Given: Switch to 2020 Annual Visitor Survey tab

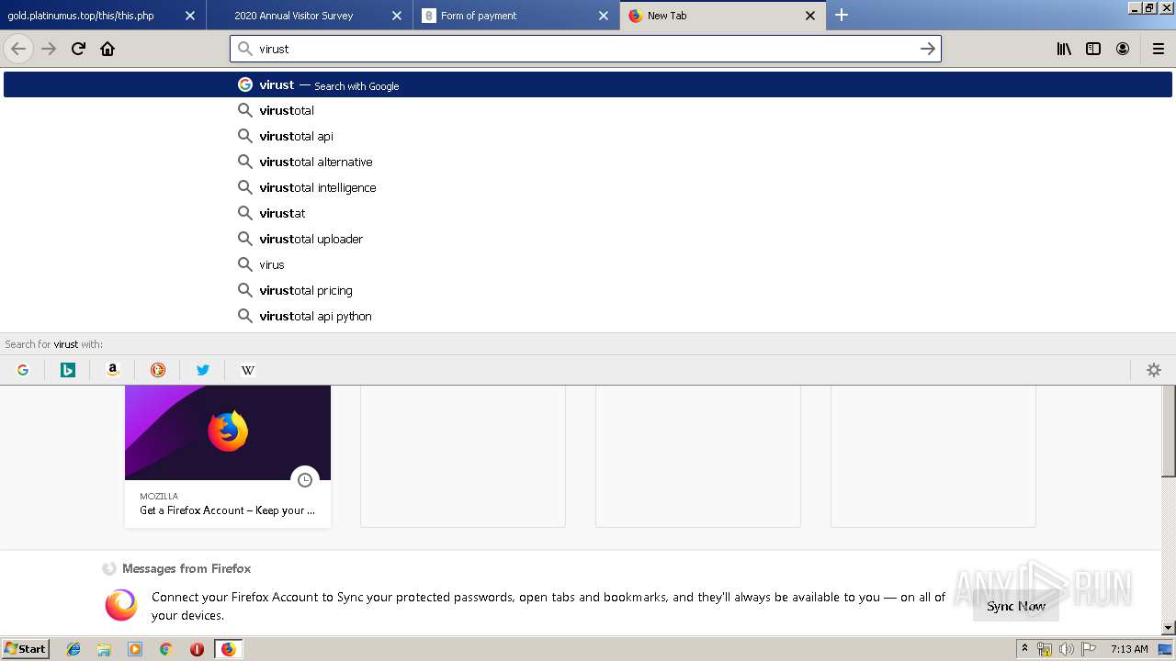Looking at the screenshot, I should pyautogui.click(x=310, y=16).
